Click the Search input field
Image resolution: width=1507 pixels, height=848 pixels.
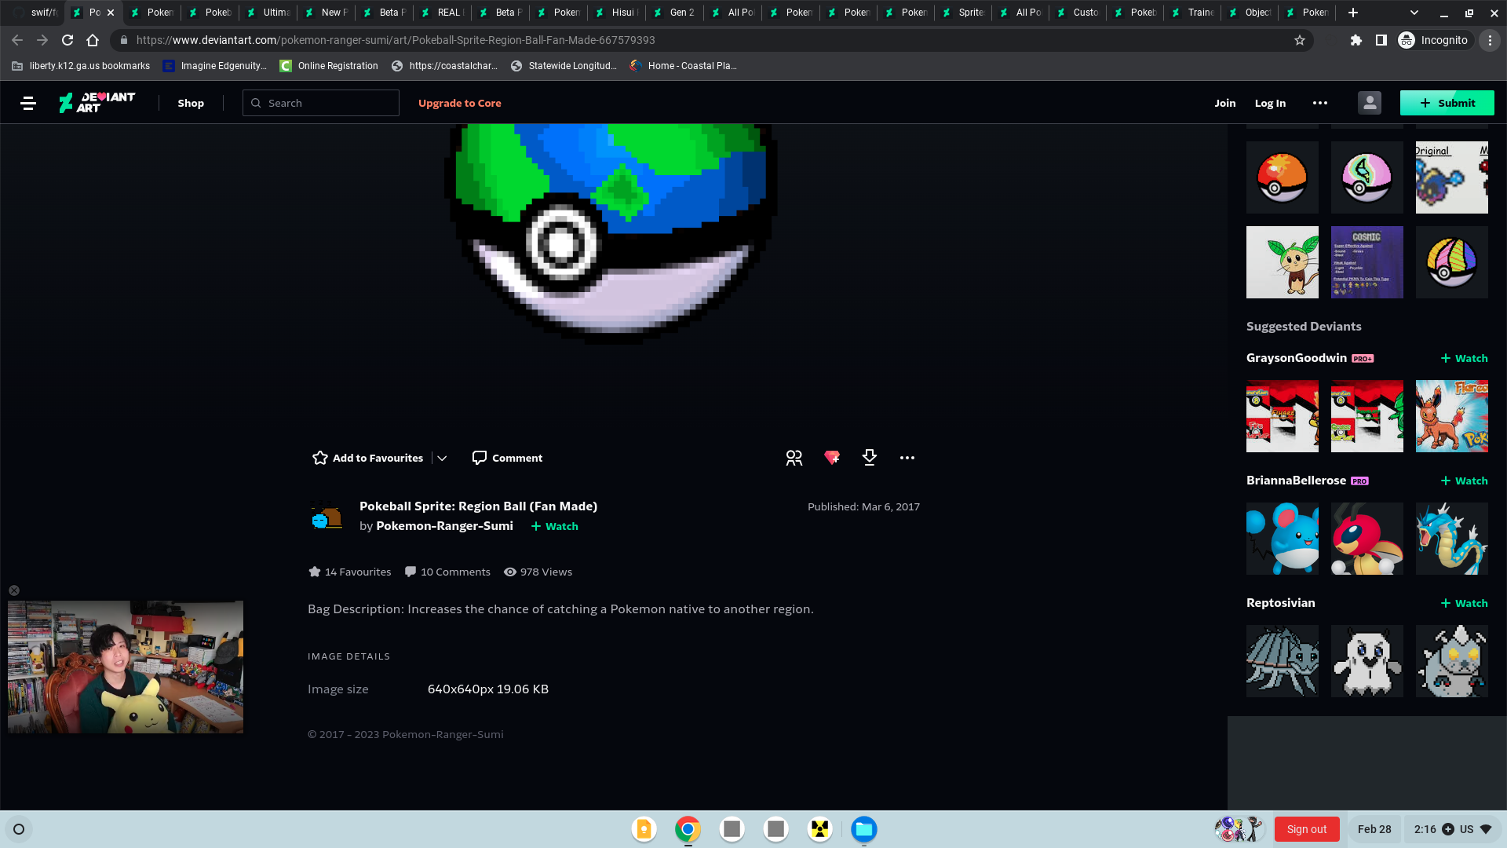click(x=321, y=103)
